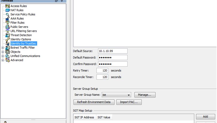Click the Confirm Password field
Screen dimensions: 217x123
[x=113, y=64]
